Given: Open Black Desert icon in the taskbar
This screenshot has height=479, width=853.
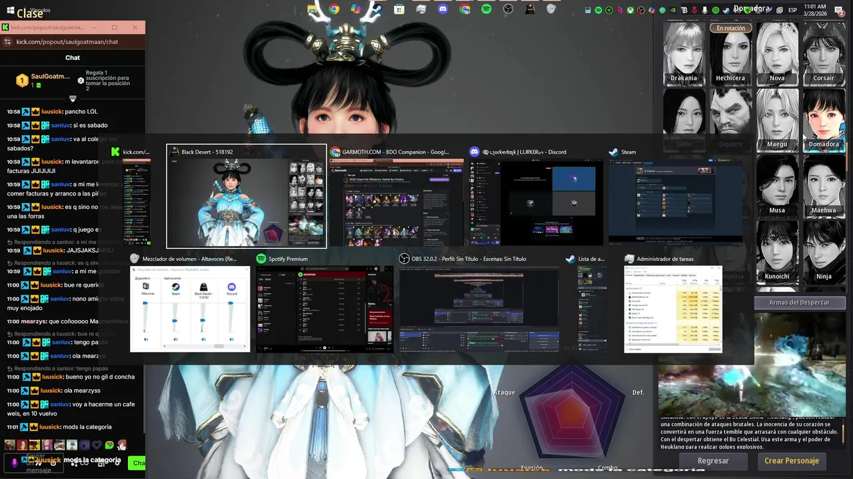Looking at the screenshot, I should pos(530,9).
